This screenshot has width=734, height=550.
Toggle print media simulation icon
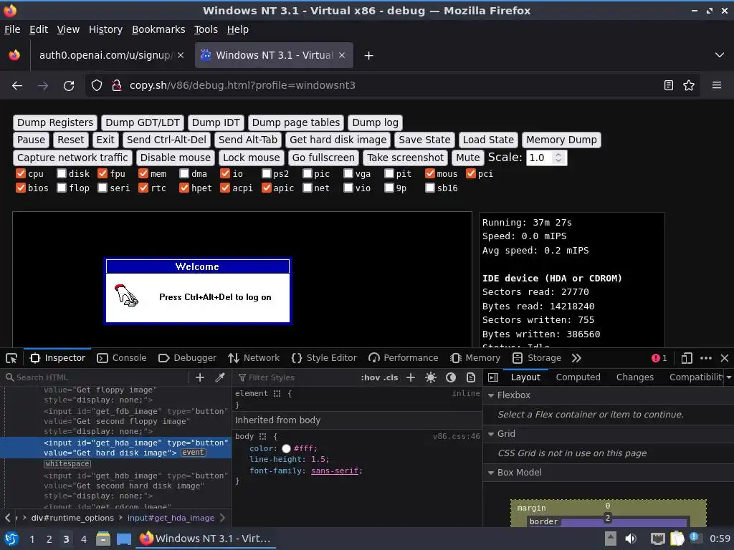pos(471,377)
